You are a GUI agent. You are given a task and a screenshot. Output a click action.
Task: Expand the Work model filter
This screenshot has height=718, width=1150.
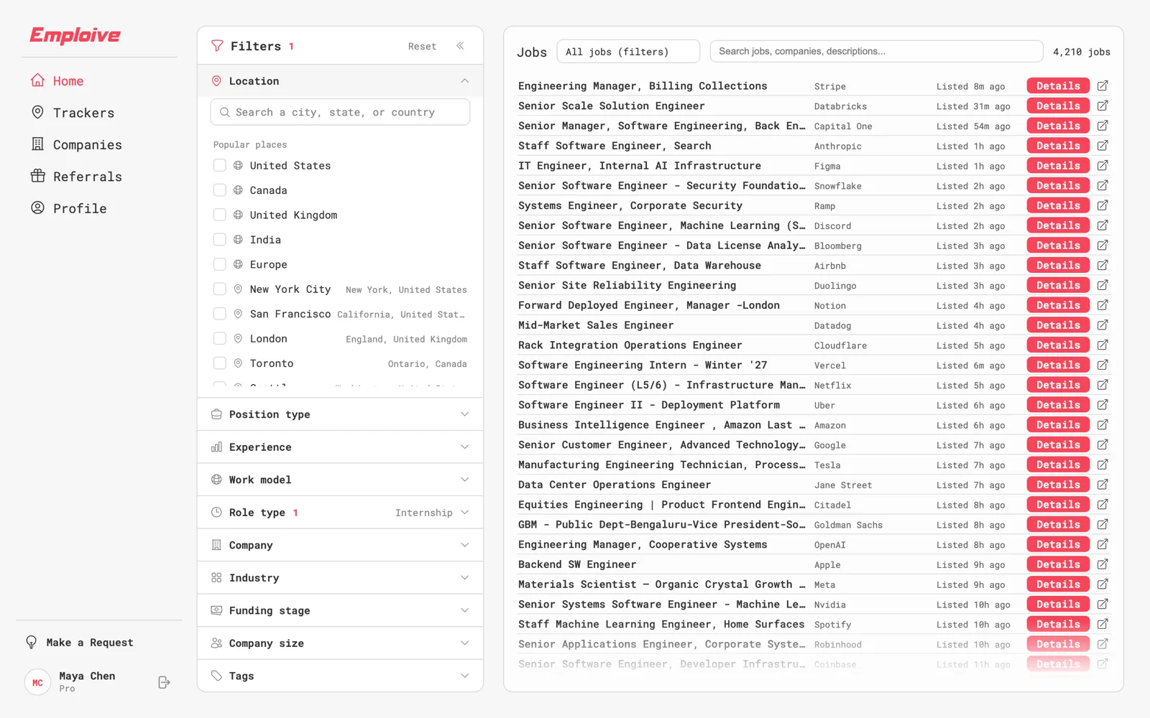click(340, 480)
